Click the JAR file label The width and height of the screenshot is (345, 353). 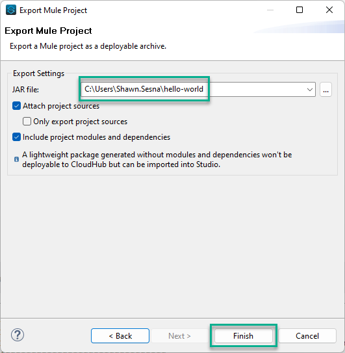tap(25, 90)
